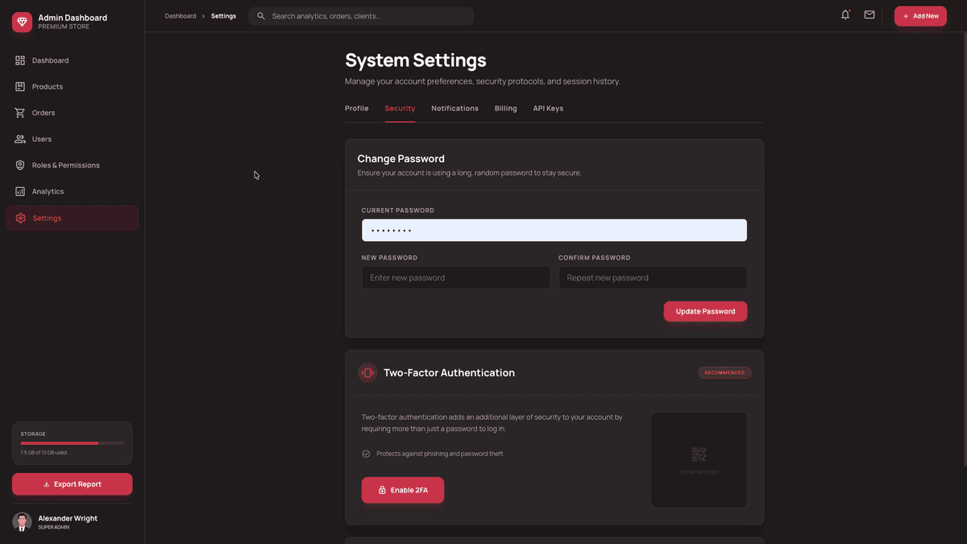This screenshot has width=967, height=544.
Task: Open Roles & Permissions shield icon
Action: click(19, 165)
